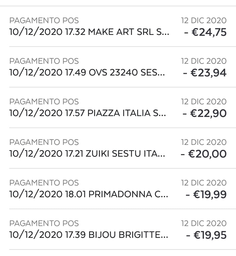Click PAGAMENTO POS label above PIAZZA ITALIA
The height and width of the screenshot is (256, 236).
[44, 102]
